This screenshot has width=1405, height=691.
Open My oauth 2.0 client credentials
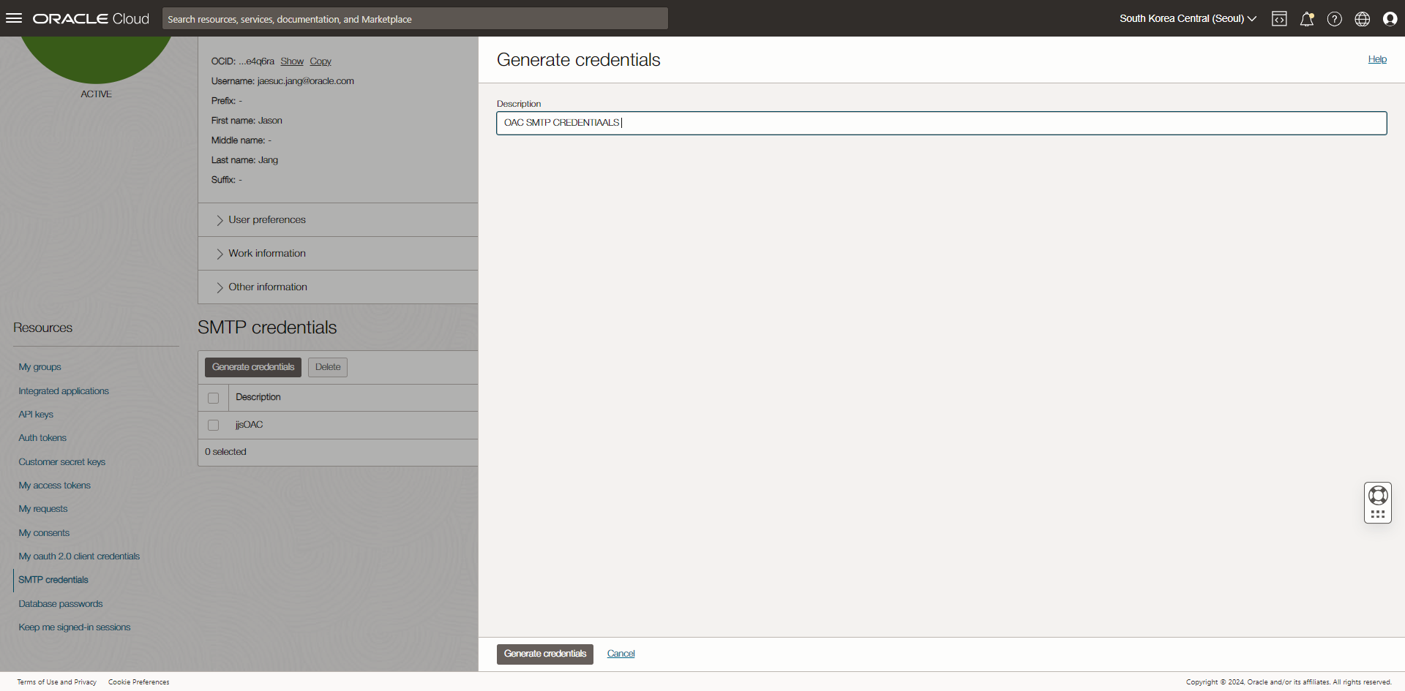pyautogui.click(x=79, y=556)
